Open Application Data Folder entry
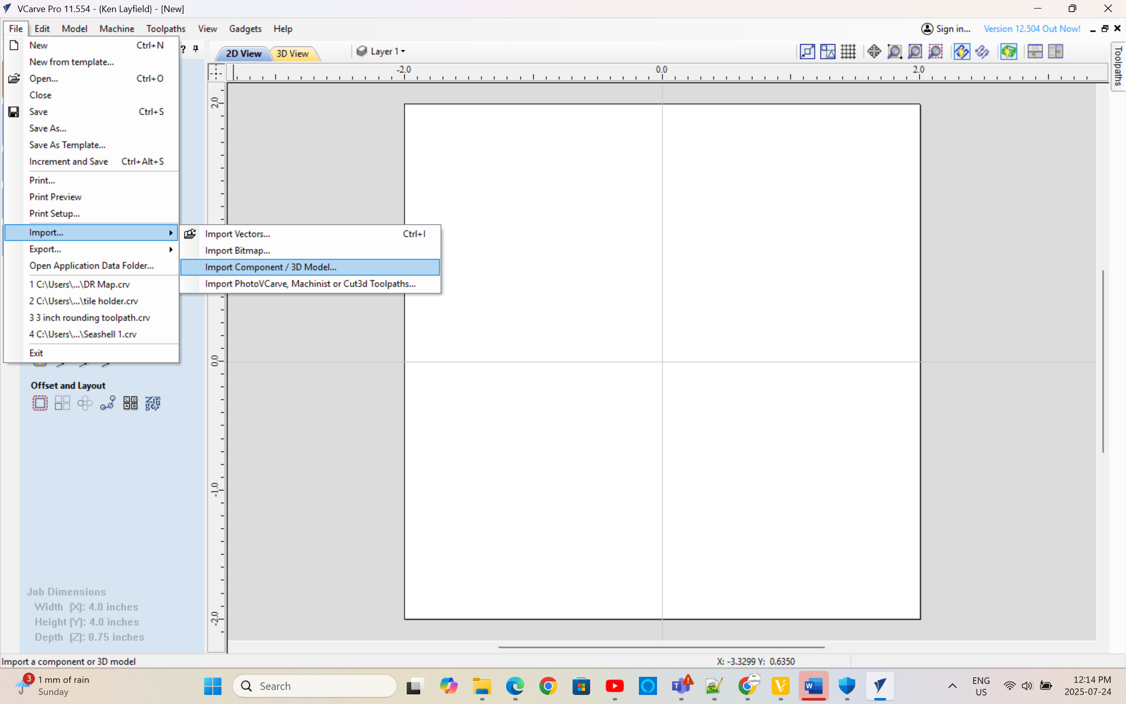Screen dimensions: 1126x704 click(91, 266)
